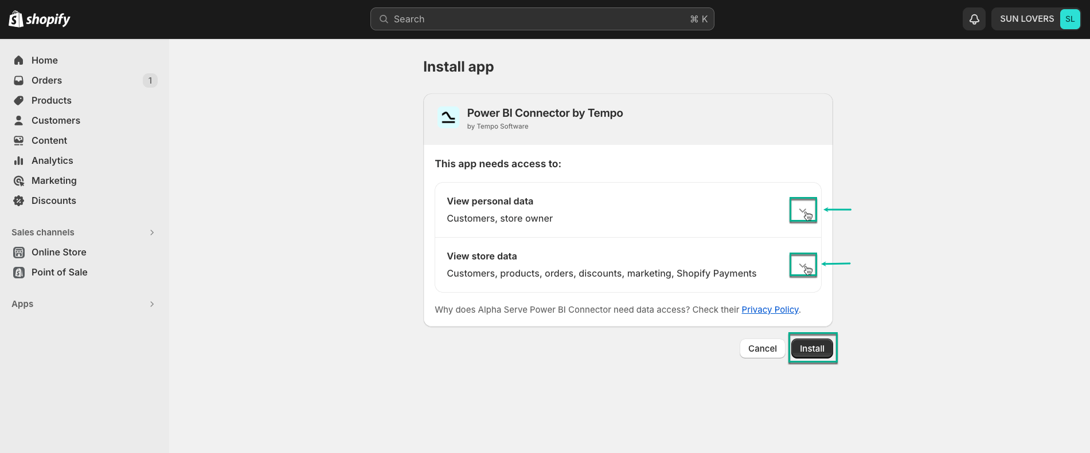Screen dimensions: 1090x453
Task: Click the Sales channels heading
Action: (x=43, y=233)
